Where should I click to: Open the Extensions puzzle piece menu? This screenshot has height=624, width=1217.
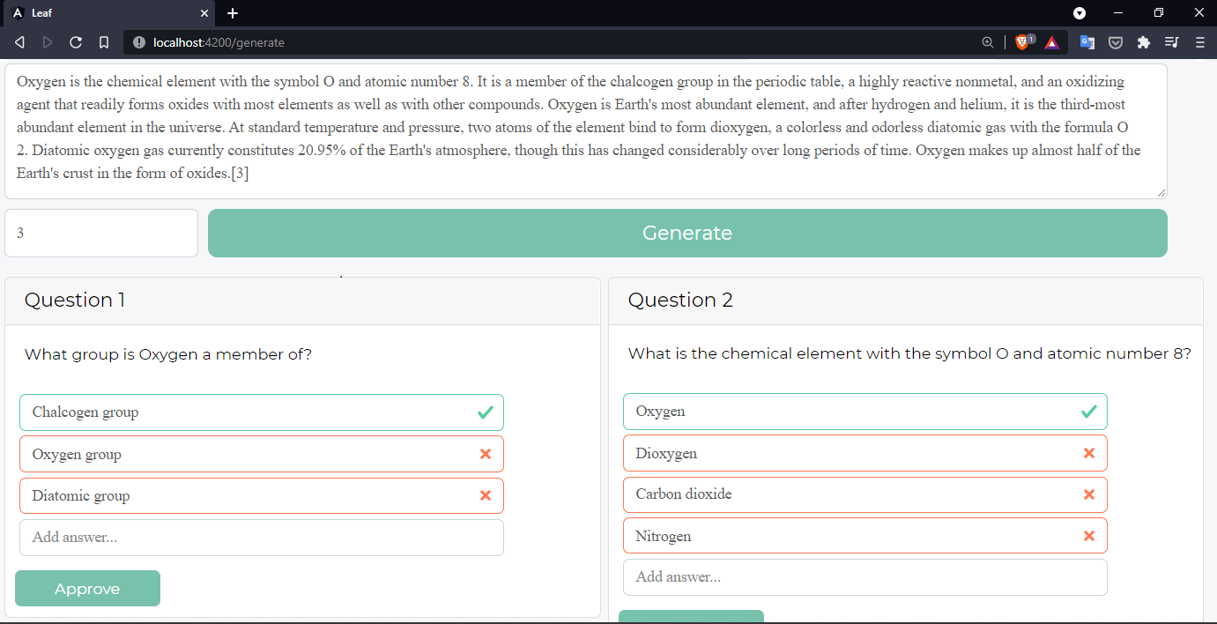point(1144,42)
